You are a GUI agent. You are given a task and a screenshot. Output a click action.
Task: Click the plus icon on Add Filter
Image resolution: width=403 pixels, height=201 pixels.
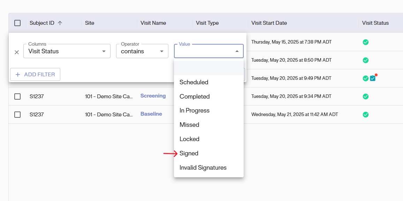click(18, 75)
